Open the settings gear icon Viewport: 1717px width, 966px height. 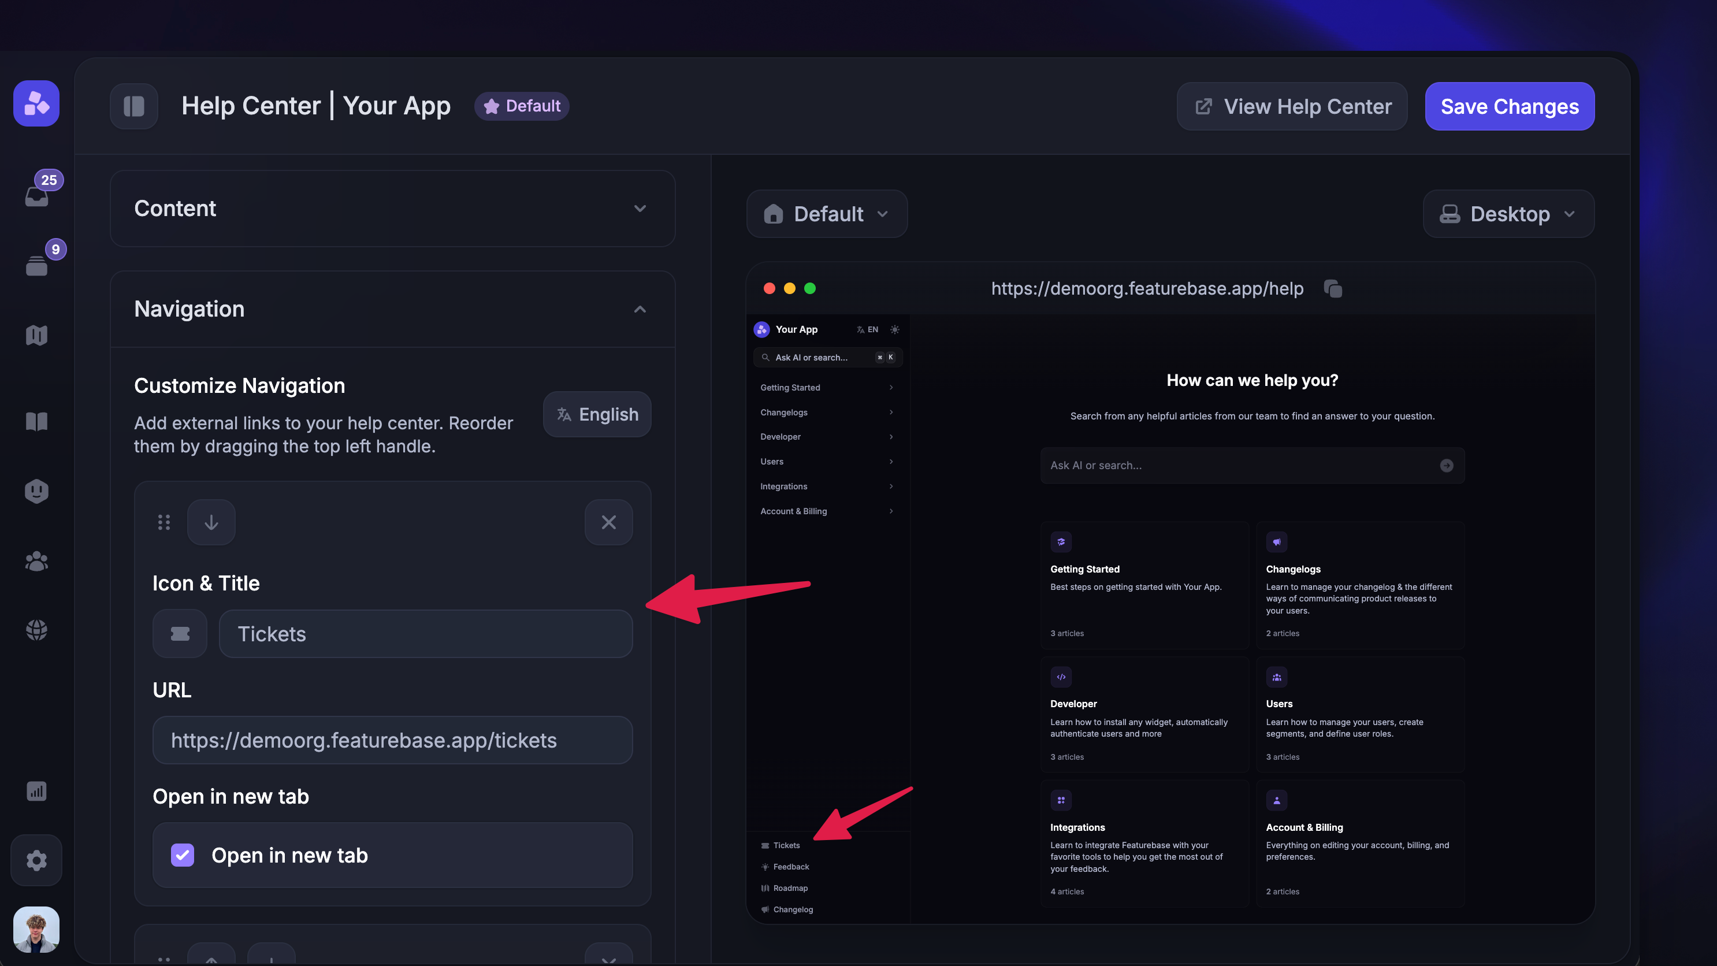[36, 860]
